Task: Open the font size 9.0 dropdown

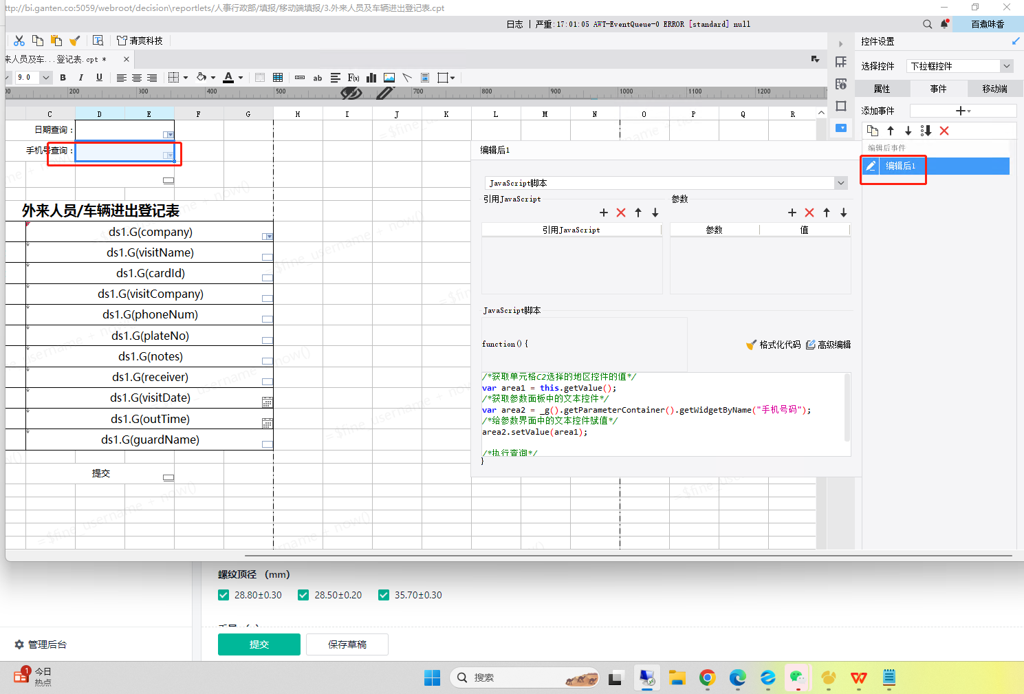Action: (x=46, y=78)
